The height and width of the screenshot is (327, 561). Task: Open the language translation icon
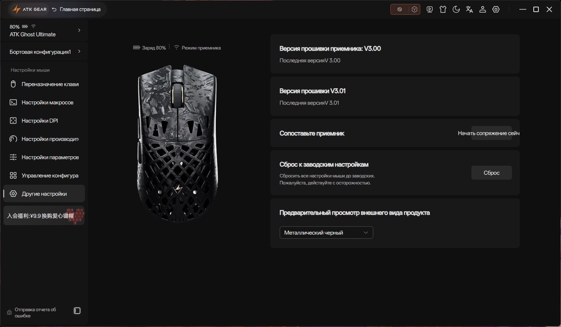click(x=469, y=9)
